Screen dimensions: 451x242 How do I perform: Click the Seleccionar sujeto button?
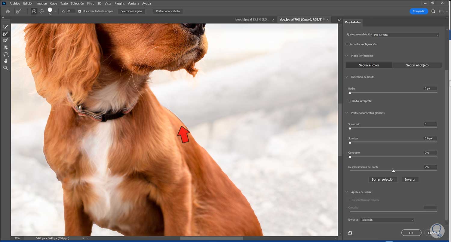(131, 11)
